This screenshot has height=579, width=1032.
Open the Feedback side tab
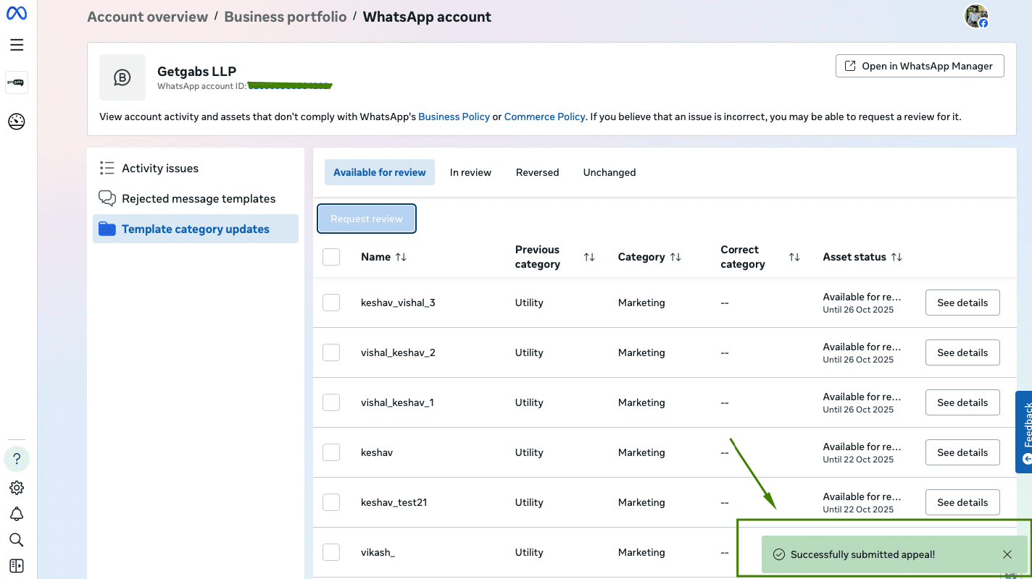[1024, 432]
